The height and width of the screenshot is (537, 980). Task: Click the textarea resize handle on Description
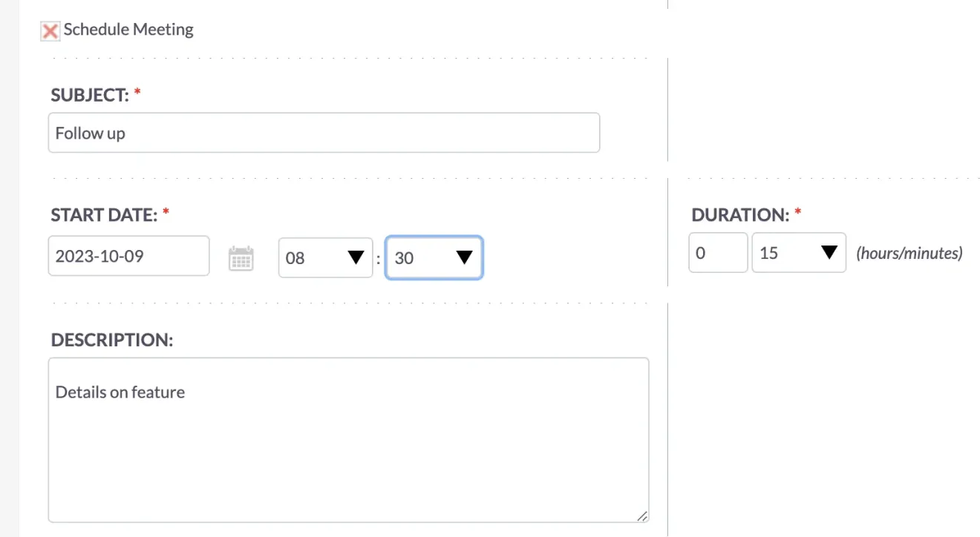(x=643, y=515)
